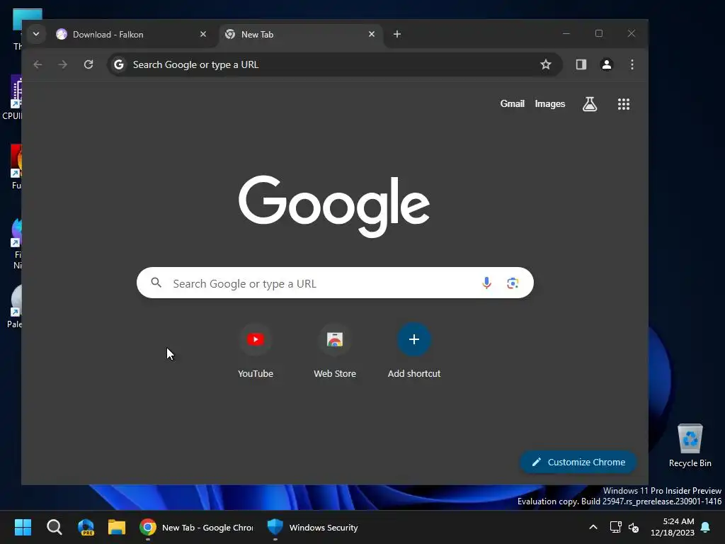Viewport: 725px width, 544px height.
Task: Start voice search with microphone
Action: click(x=486, y=283)
